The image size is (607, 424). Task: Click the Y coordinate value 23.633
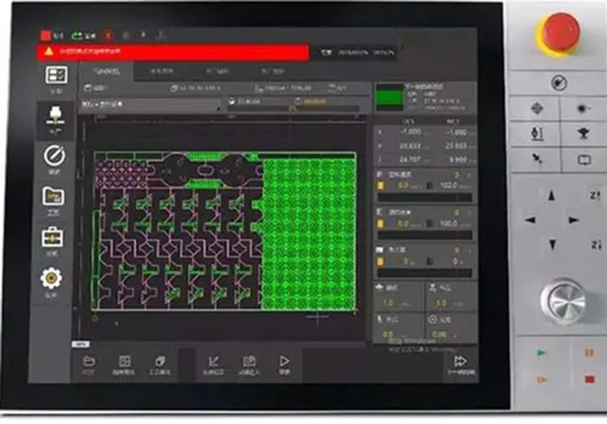click(410, 146)
